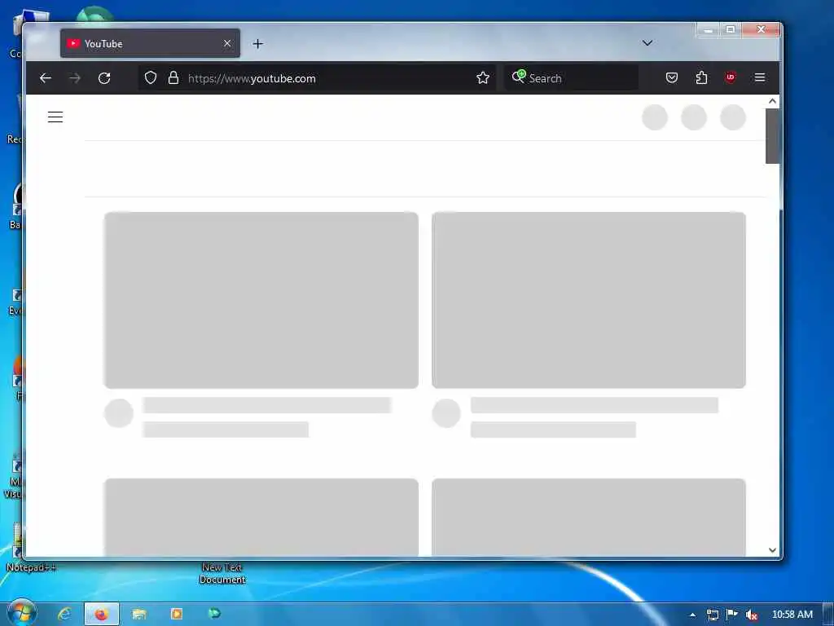
Task: Expand the list all tabs chevron
Action: click(x=647, y=43)
